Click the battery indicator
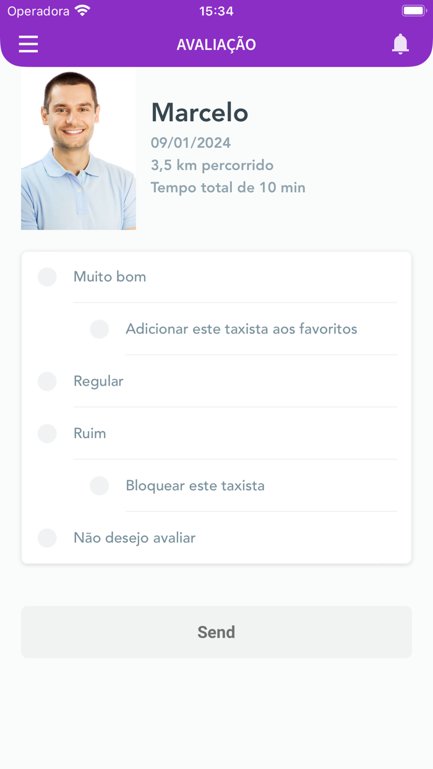This screenshot has height=769, width=433. [x=413, y=10]
